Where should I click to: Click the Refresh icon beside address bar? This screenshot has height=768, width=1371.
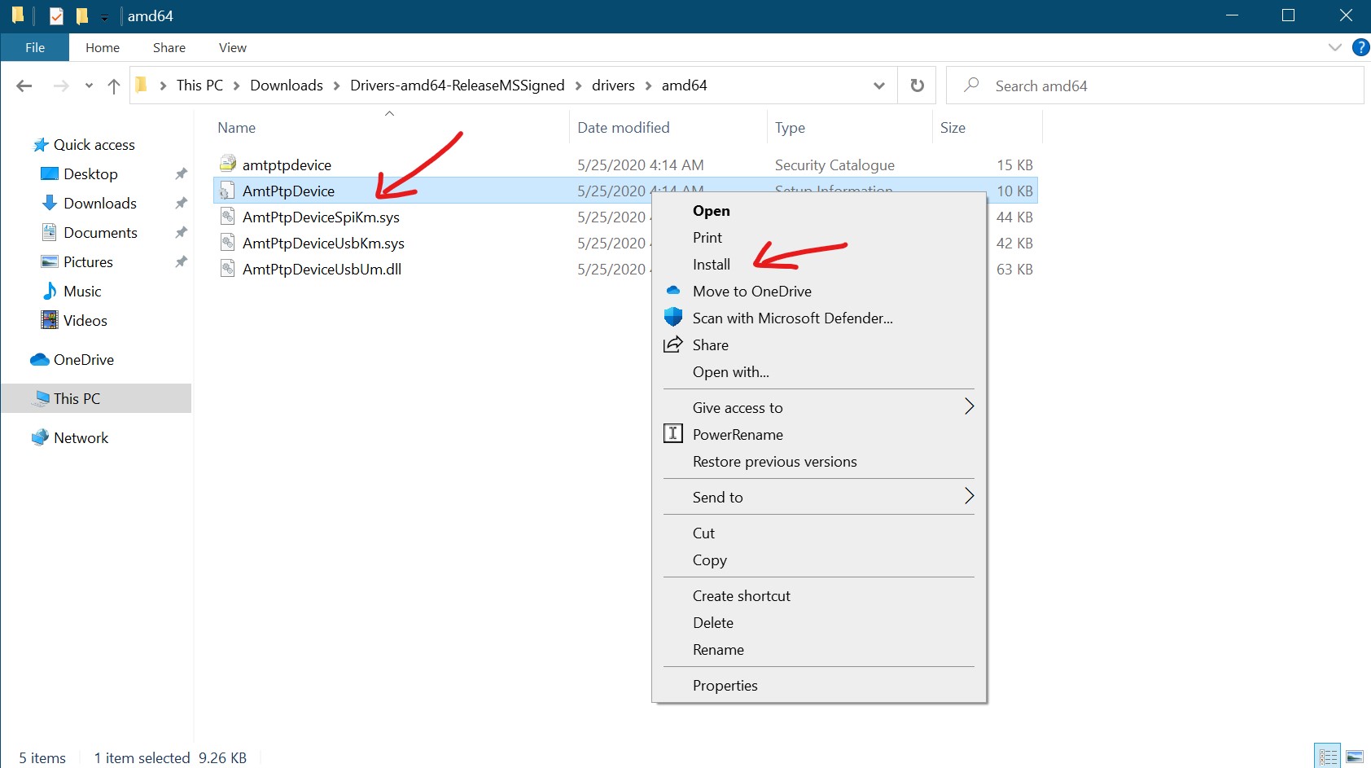[917, 86]
